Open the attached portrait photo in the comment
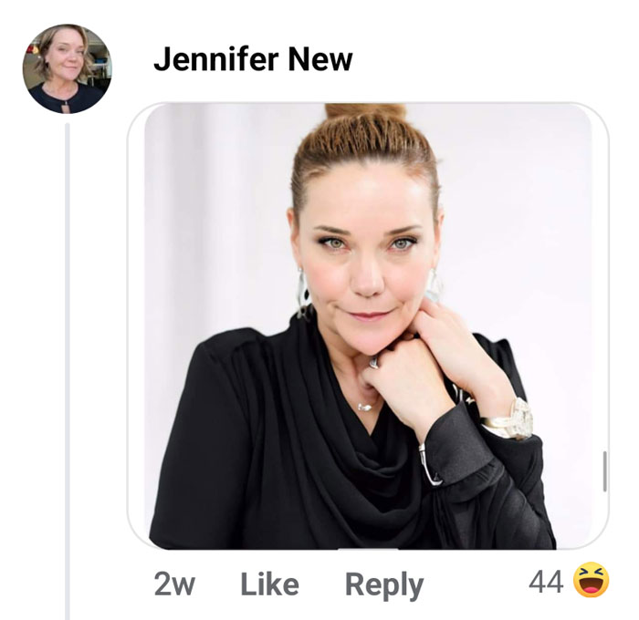 pos(368,326)
